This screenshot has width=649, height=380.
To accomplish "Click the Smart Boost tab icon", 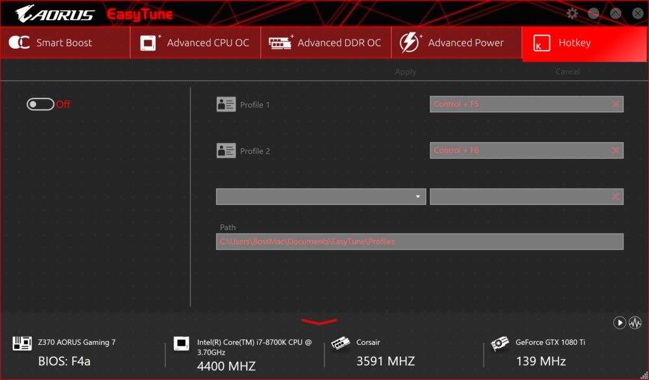I will (19, 43).
